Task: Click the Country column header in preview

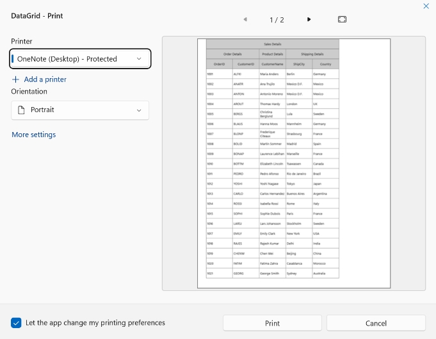Action: pyautogui.click(x=326, y=64)
